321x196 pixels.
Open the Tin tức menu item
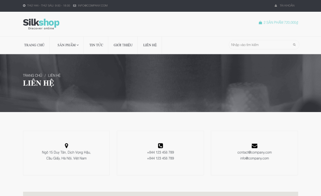[x=96, y=45]
